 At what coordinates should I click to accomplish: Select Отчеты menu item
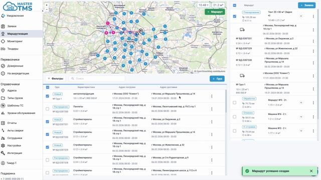[12, 123]
